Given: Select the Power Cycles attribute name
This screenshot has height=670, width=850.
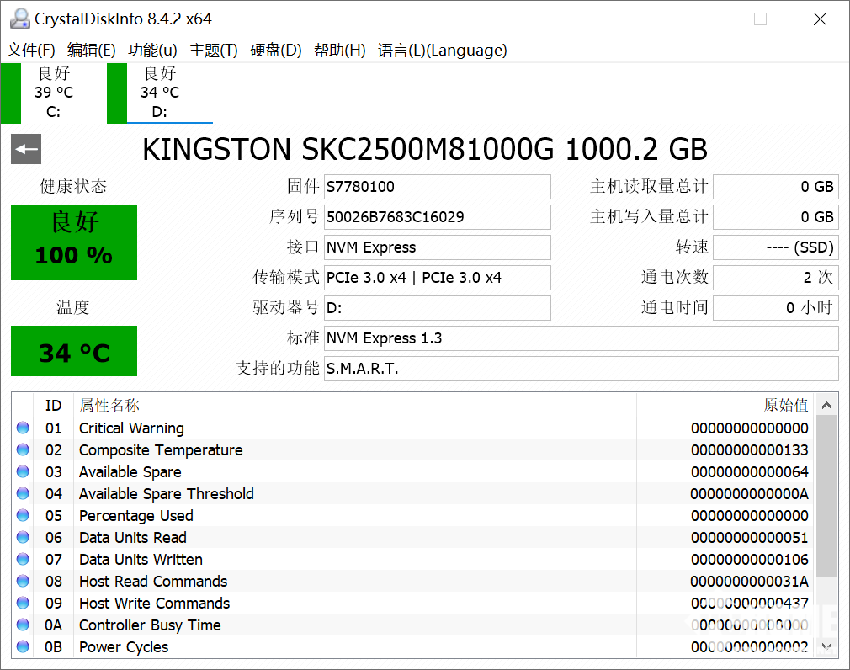Looking at the screenshot, I should click(x=124, y=646).
